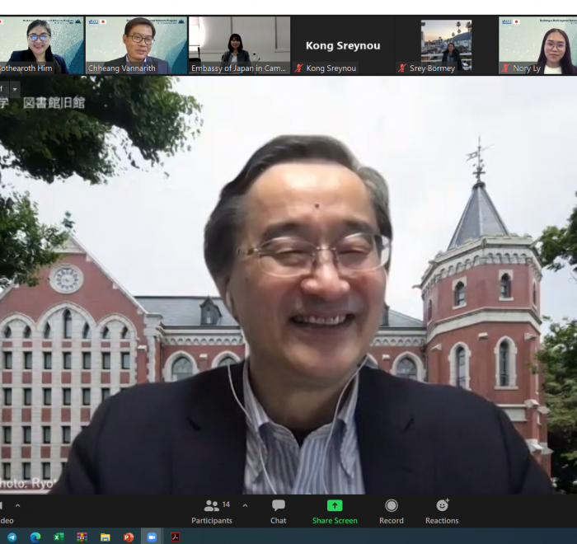Open the Chat panel
This screenshot has width=577, height=544.
(279, 510)
